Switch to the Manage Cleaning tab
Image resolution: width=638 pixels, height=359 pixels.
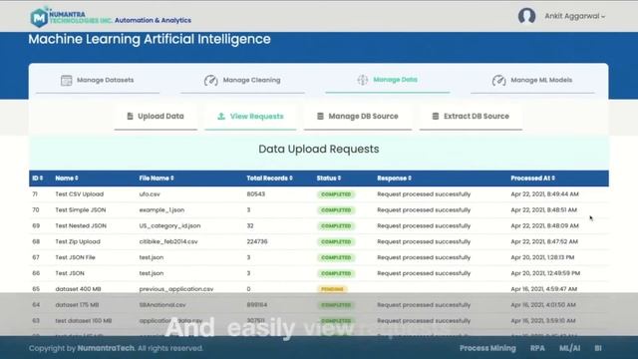[x=242, y=80]
